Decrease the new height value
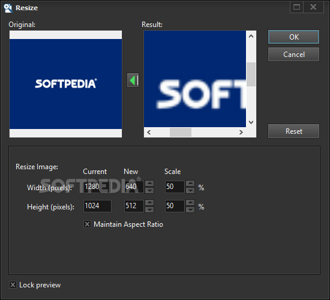 149,209
